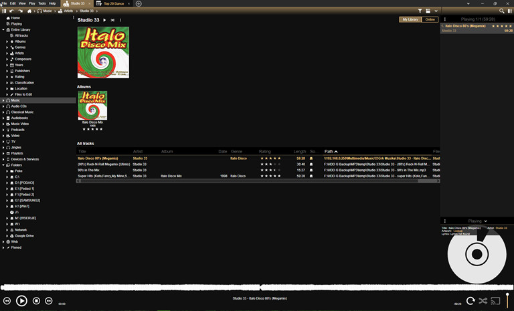Open the Tools menu
Image resolution: width=514 pixels, height=311 pixels.
(x=42, y=3)
